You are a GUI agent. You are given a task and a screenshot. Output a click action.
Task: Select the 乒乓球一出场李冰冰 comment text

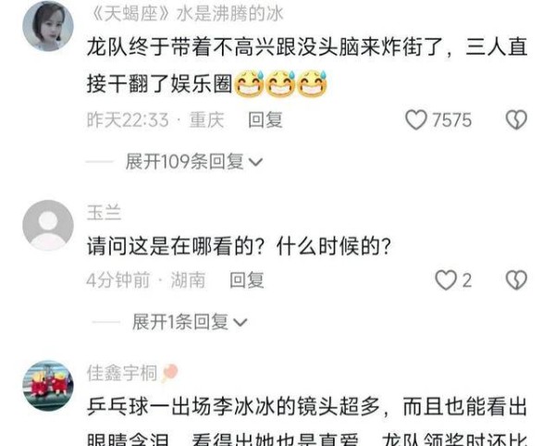(307, 421)
